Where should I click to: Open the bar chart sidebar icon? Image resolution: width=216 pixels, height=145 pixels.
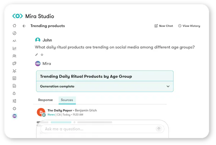pyautogui.click(x=14, y=48)
